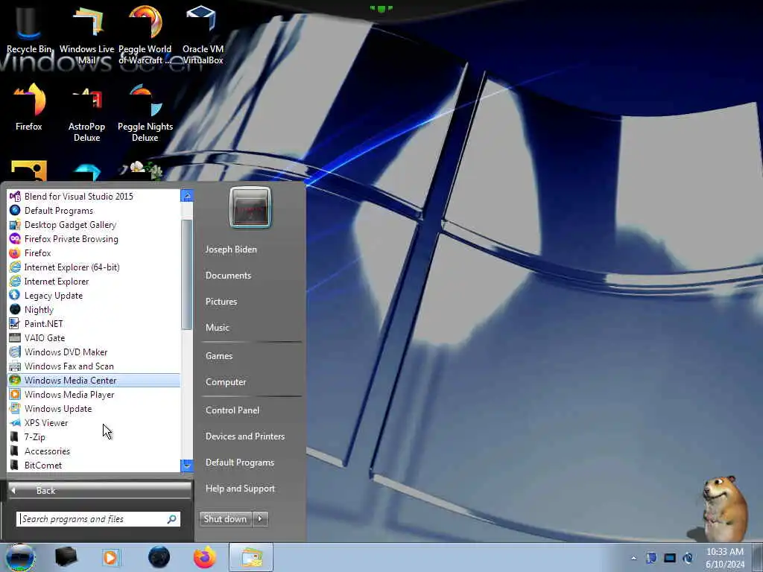Open Desktop Gadget Gallery
The image size is (763, 572).
pyautogui.click(x=94, y=225)
